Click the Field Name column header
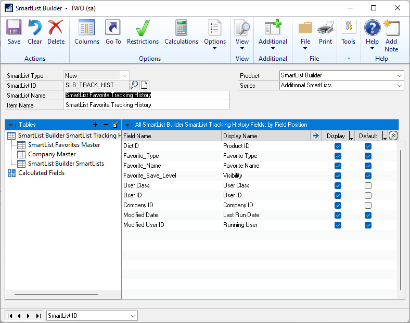Image resolution: width=410 pixels, height=323 pixels. (x=172, y=136)
